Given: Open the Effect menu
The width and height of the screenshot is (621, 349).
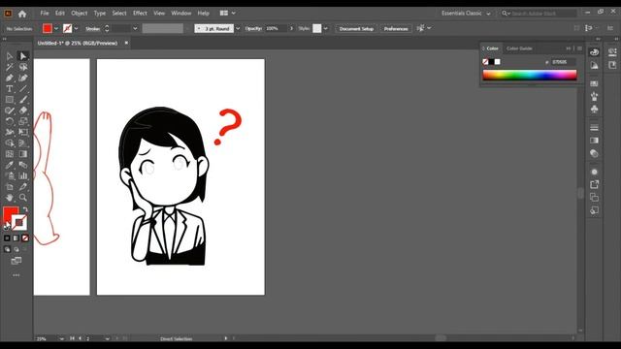Looking at the screenshot, I should (x=140, y=13).
